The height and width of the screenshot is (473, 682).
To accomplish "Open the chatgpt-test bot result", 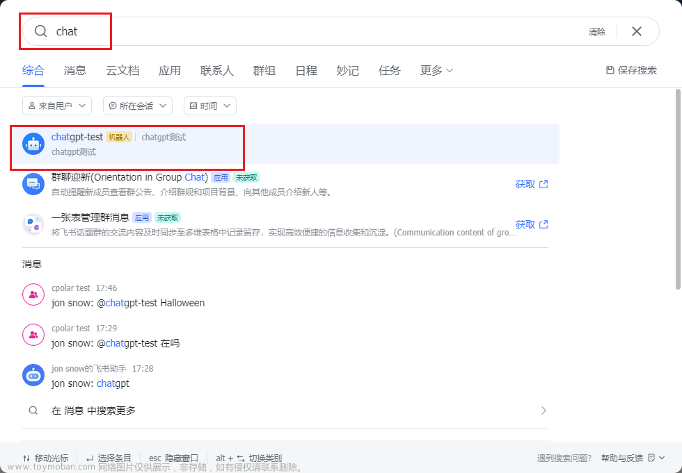I will 285,144.
